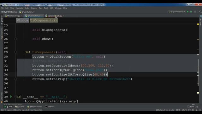
Task: Change CRLF line separator setting
Action: 184,110
